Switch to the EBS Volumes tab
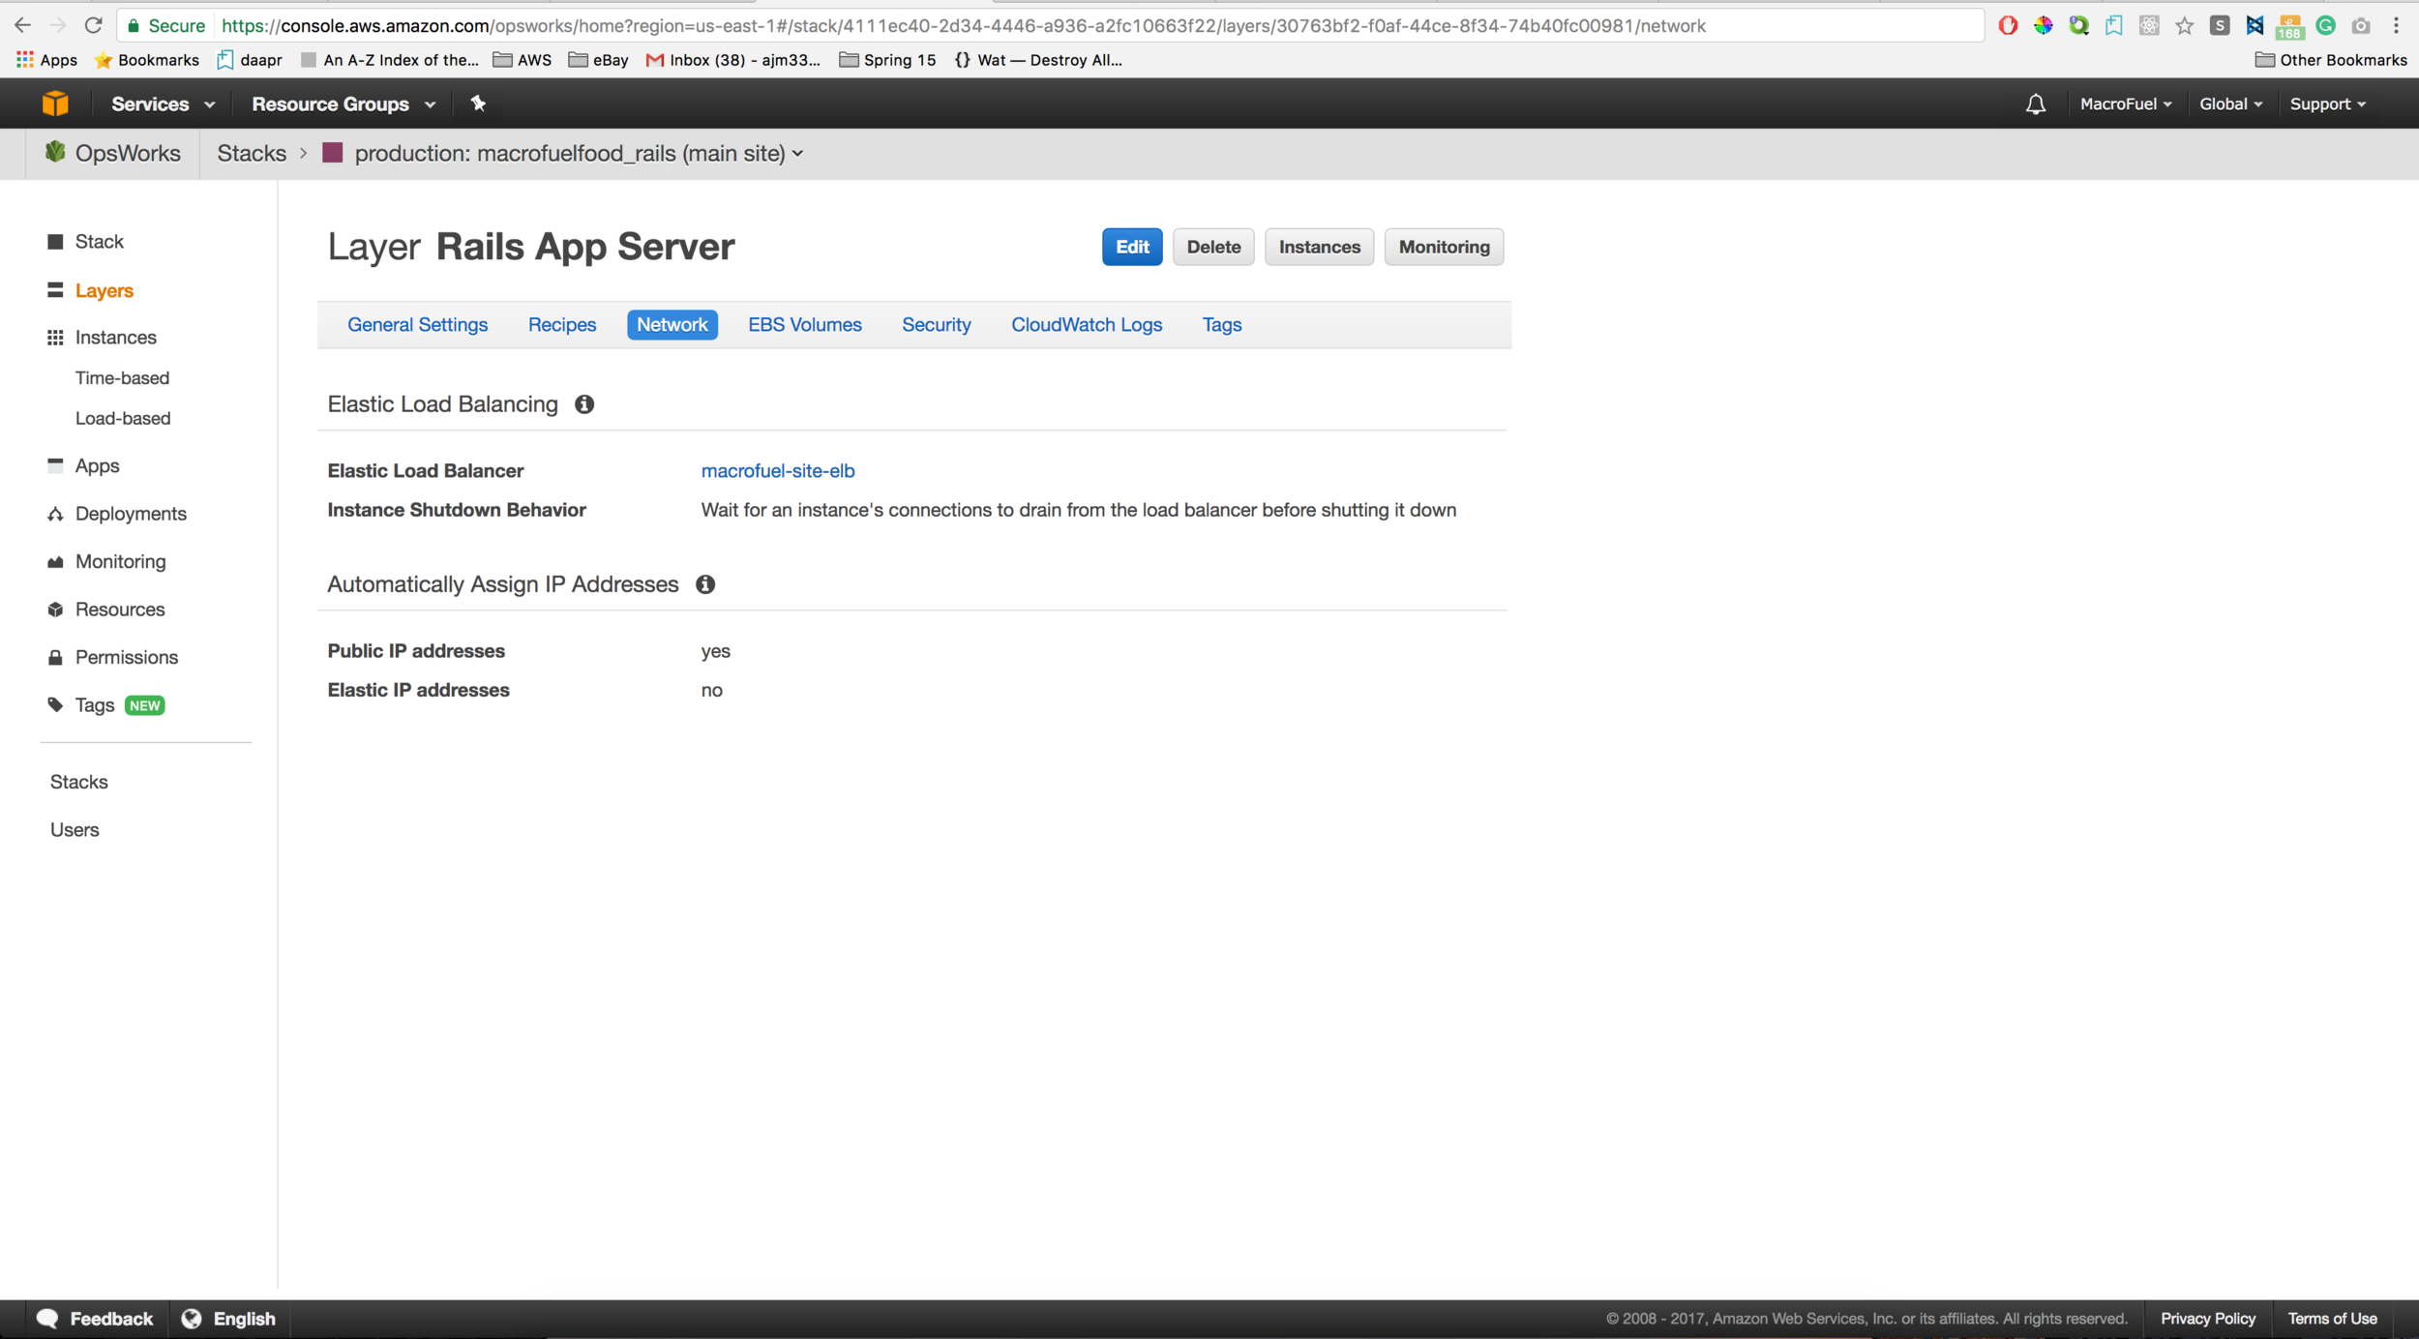Screen dimensions: 2419x1339 click(x=803, y=323)
